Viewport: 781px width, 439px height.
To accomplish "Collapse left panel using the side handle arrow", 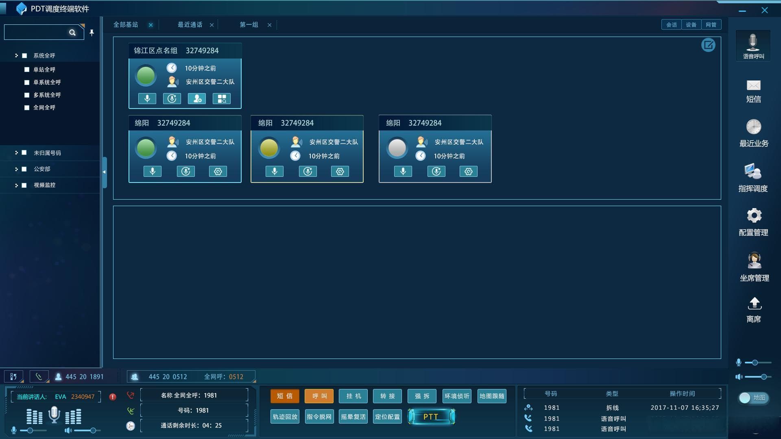I will (104, 172).
